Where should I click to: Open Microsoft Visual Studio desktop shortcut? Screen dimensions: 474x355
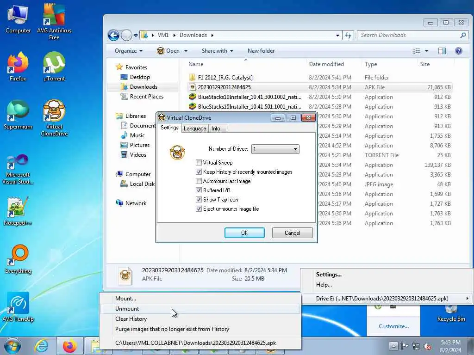click(18, 169)
